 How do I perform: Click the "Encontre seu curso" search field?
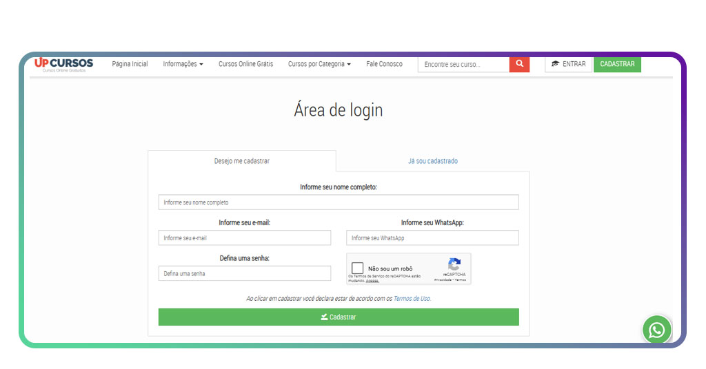point(463,64)
